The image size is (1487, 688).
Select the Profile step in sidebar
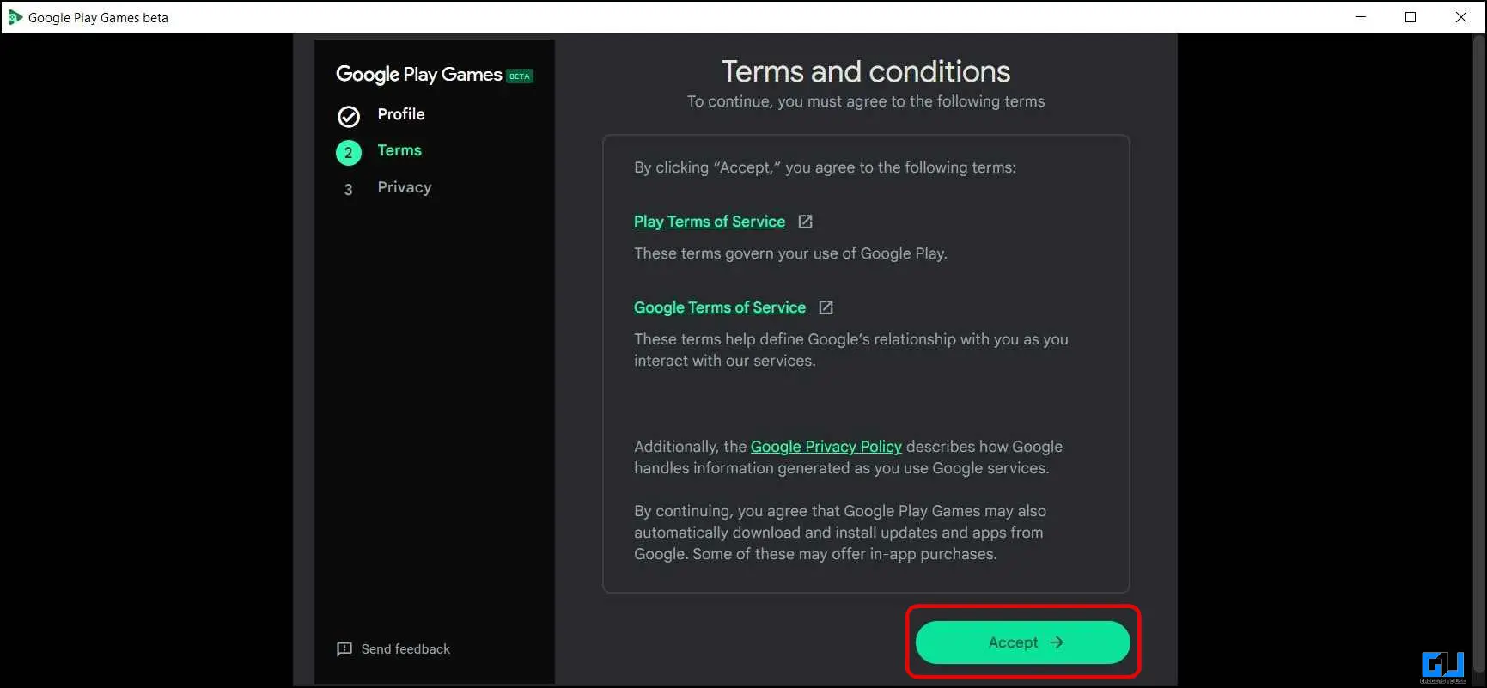click(x=401, y=114)
